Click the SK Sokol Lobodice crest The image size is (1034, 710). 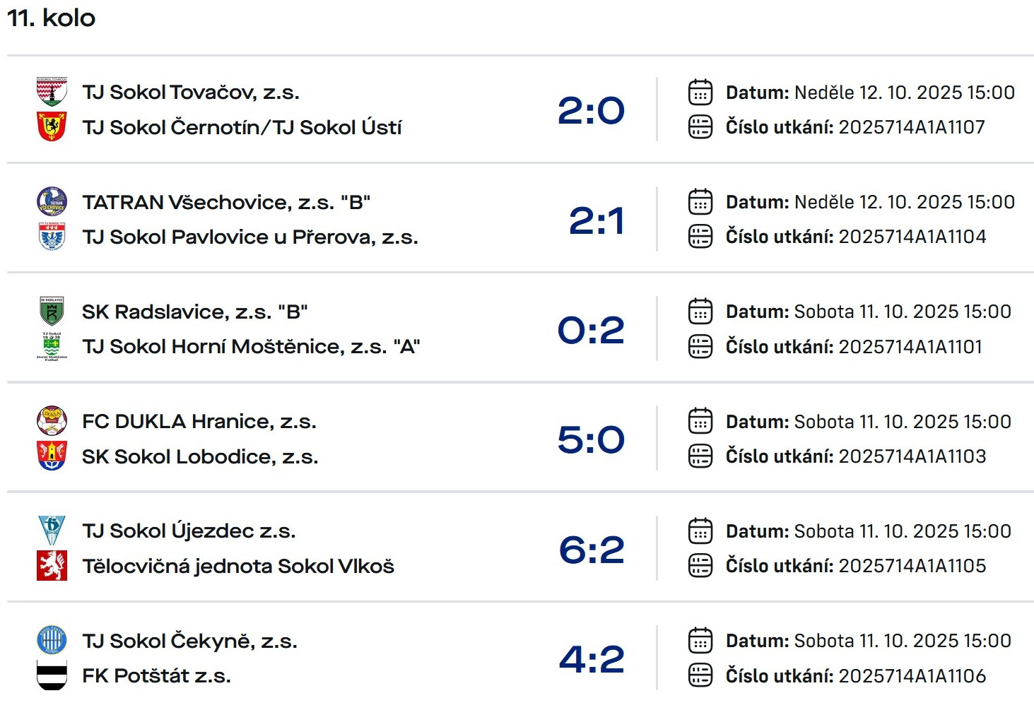[x=52, y=456]
